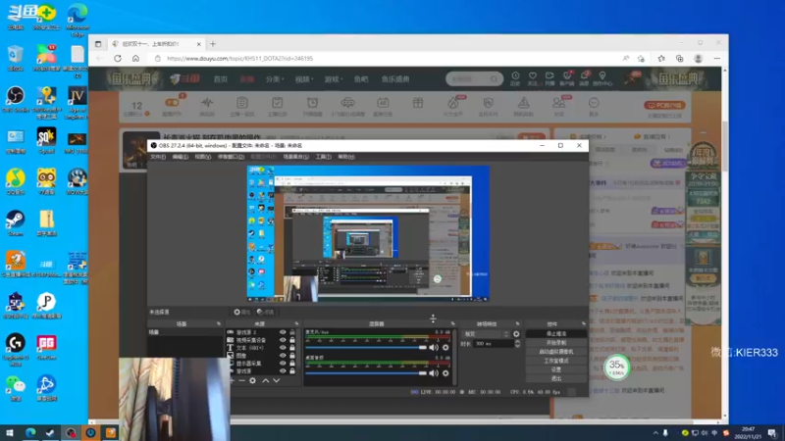Open the Microsoft Edge desktop shortcut
The width and height of the screenshot is (785, 441).
78,20
